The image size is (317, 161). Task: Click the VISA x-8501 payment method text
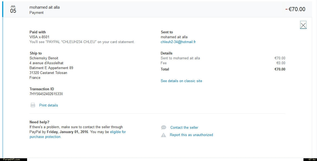39,37
